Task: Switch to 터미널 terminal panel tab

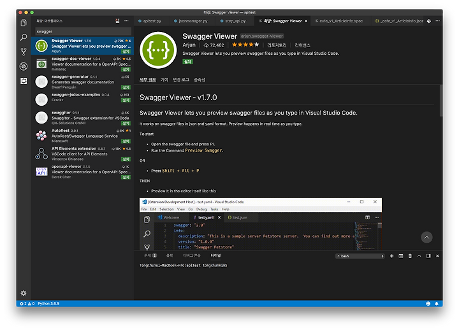Action: [x=215, y=255]
